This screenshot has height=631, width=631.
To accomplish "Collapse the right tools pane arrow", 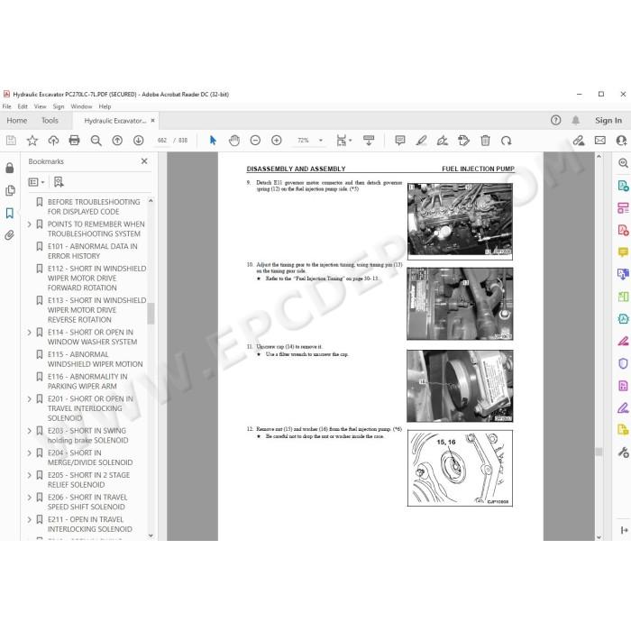I will [624, 530].
